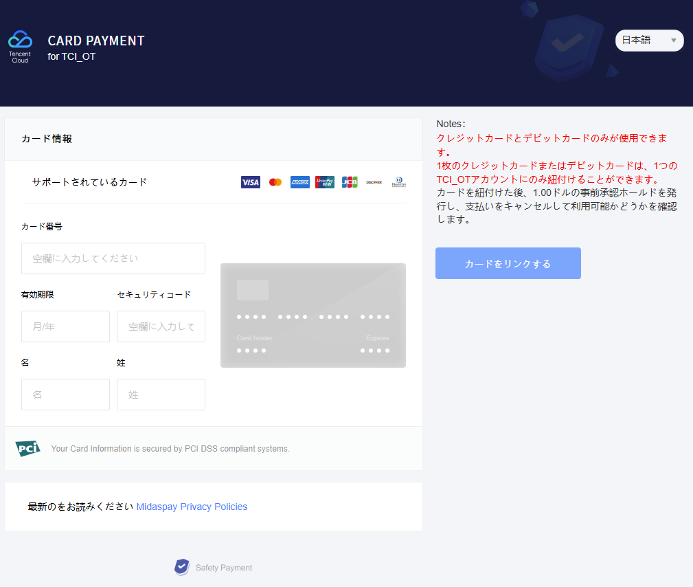Click the カード番号 field label

pyautogui.click(x=41, y=227)
